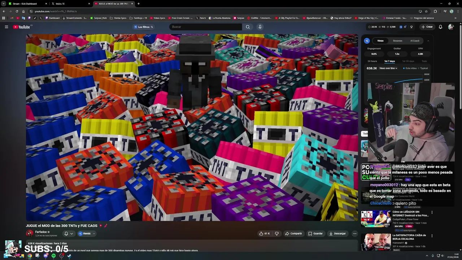Open Spotify from the Windows taskbar
The width and height of the screenshot is (462, 260).
[53, 256]
